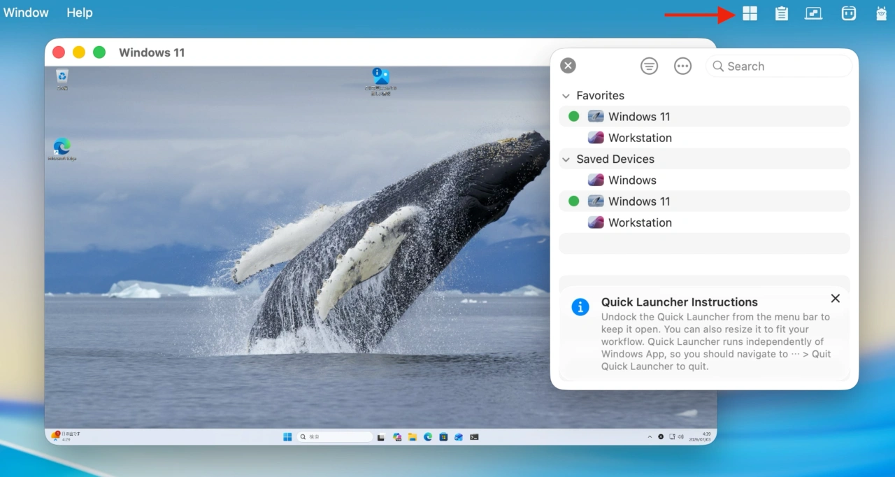Click the Windows taskbar search box

coord(335,437)
